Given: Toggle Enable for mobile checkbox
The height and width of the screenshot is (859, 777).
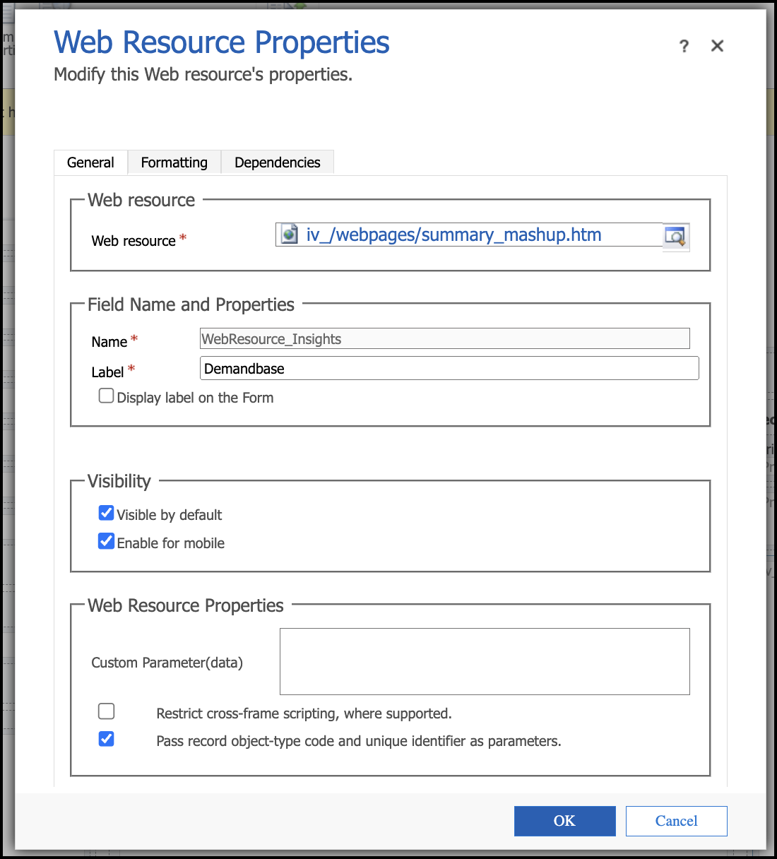Looking at the screenshot, I should (x=107, y=542).
